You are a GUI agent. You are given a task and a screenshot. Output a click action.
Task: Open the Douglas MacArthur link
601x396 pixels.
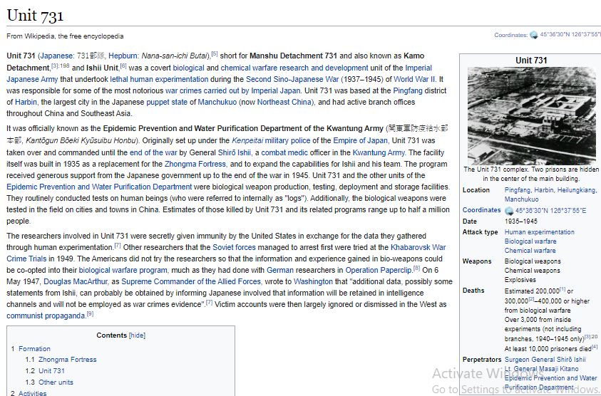[76, 282]
